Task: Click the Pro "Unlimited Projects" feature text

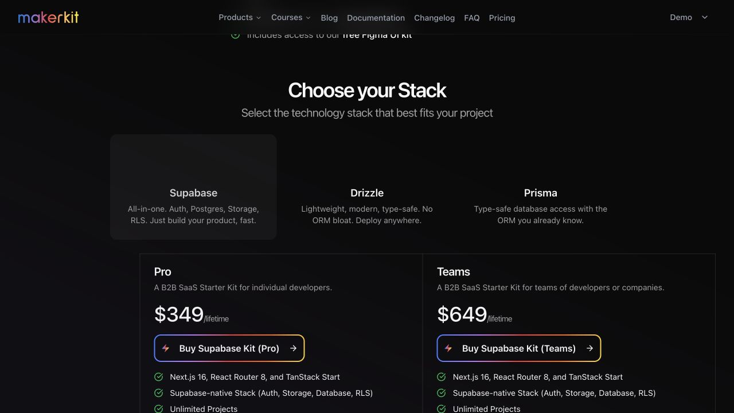Action: coord(204,409)
